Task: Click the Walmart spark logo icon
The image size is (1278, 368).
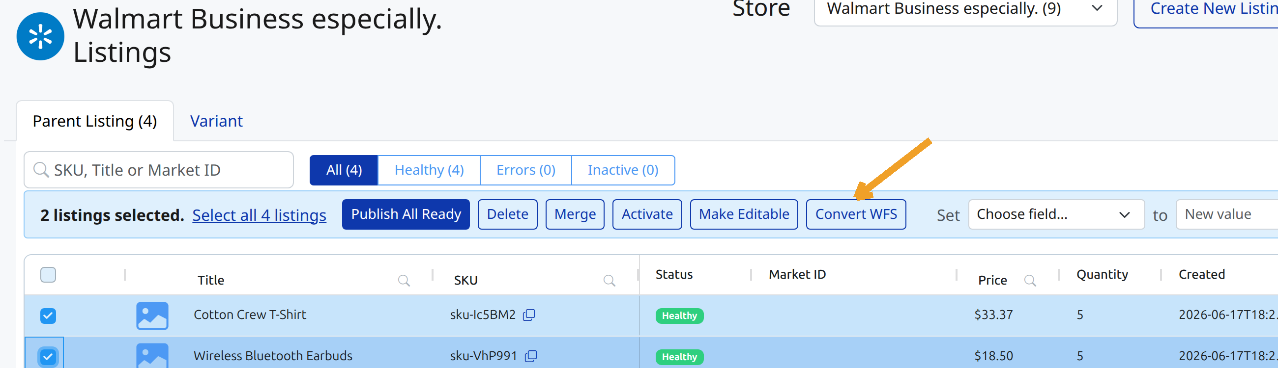Action: pos(40,36)
